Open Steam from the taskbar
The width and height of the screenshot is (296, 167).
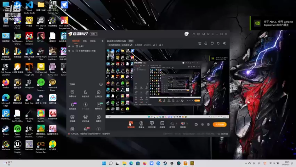(x=165, y=163)
